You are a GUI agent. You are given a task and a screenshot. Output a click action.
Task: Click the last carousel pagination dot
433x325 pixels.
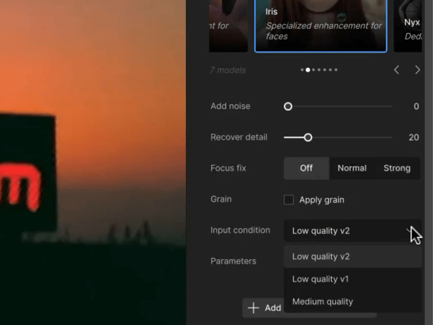tap(336, 69)
